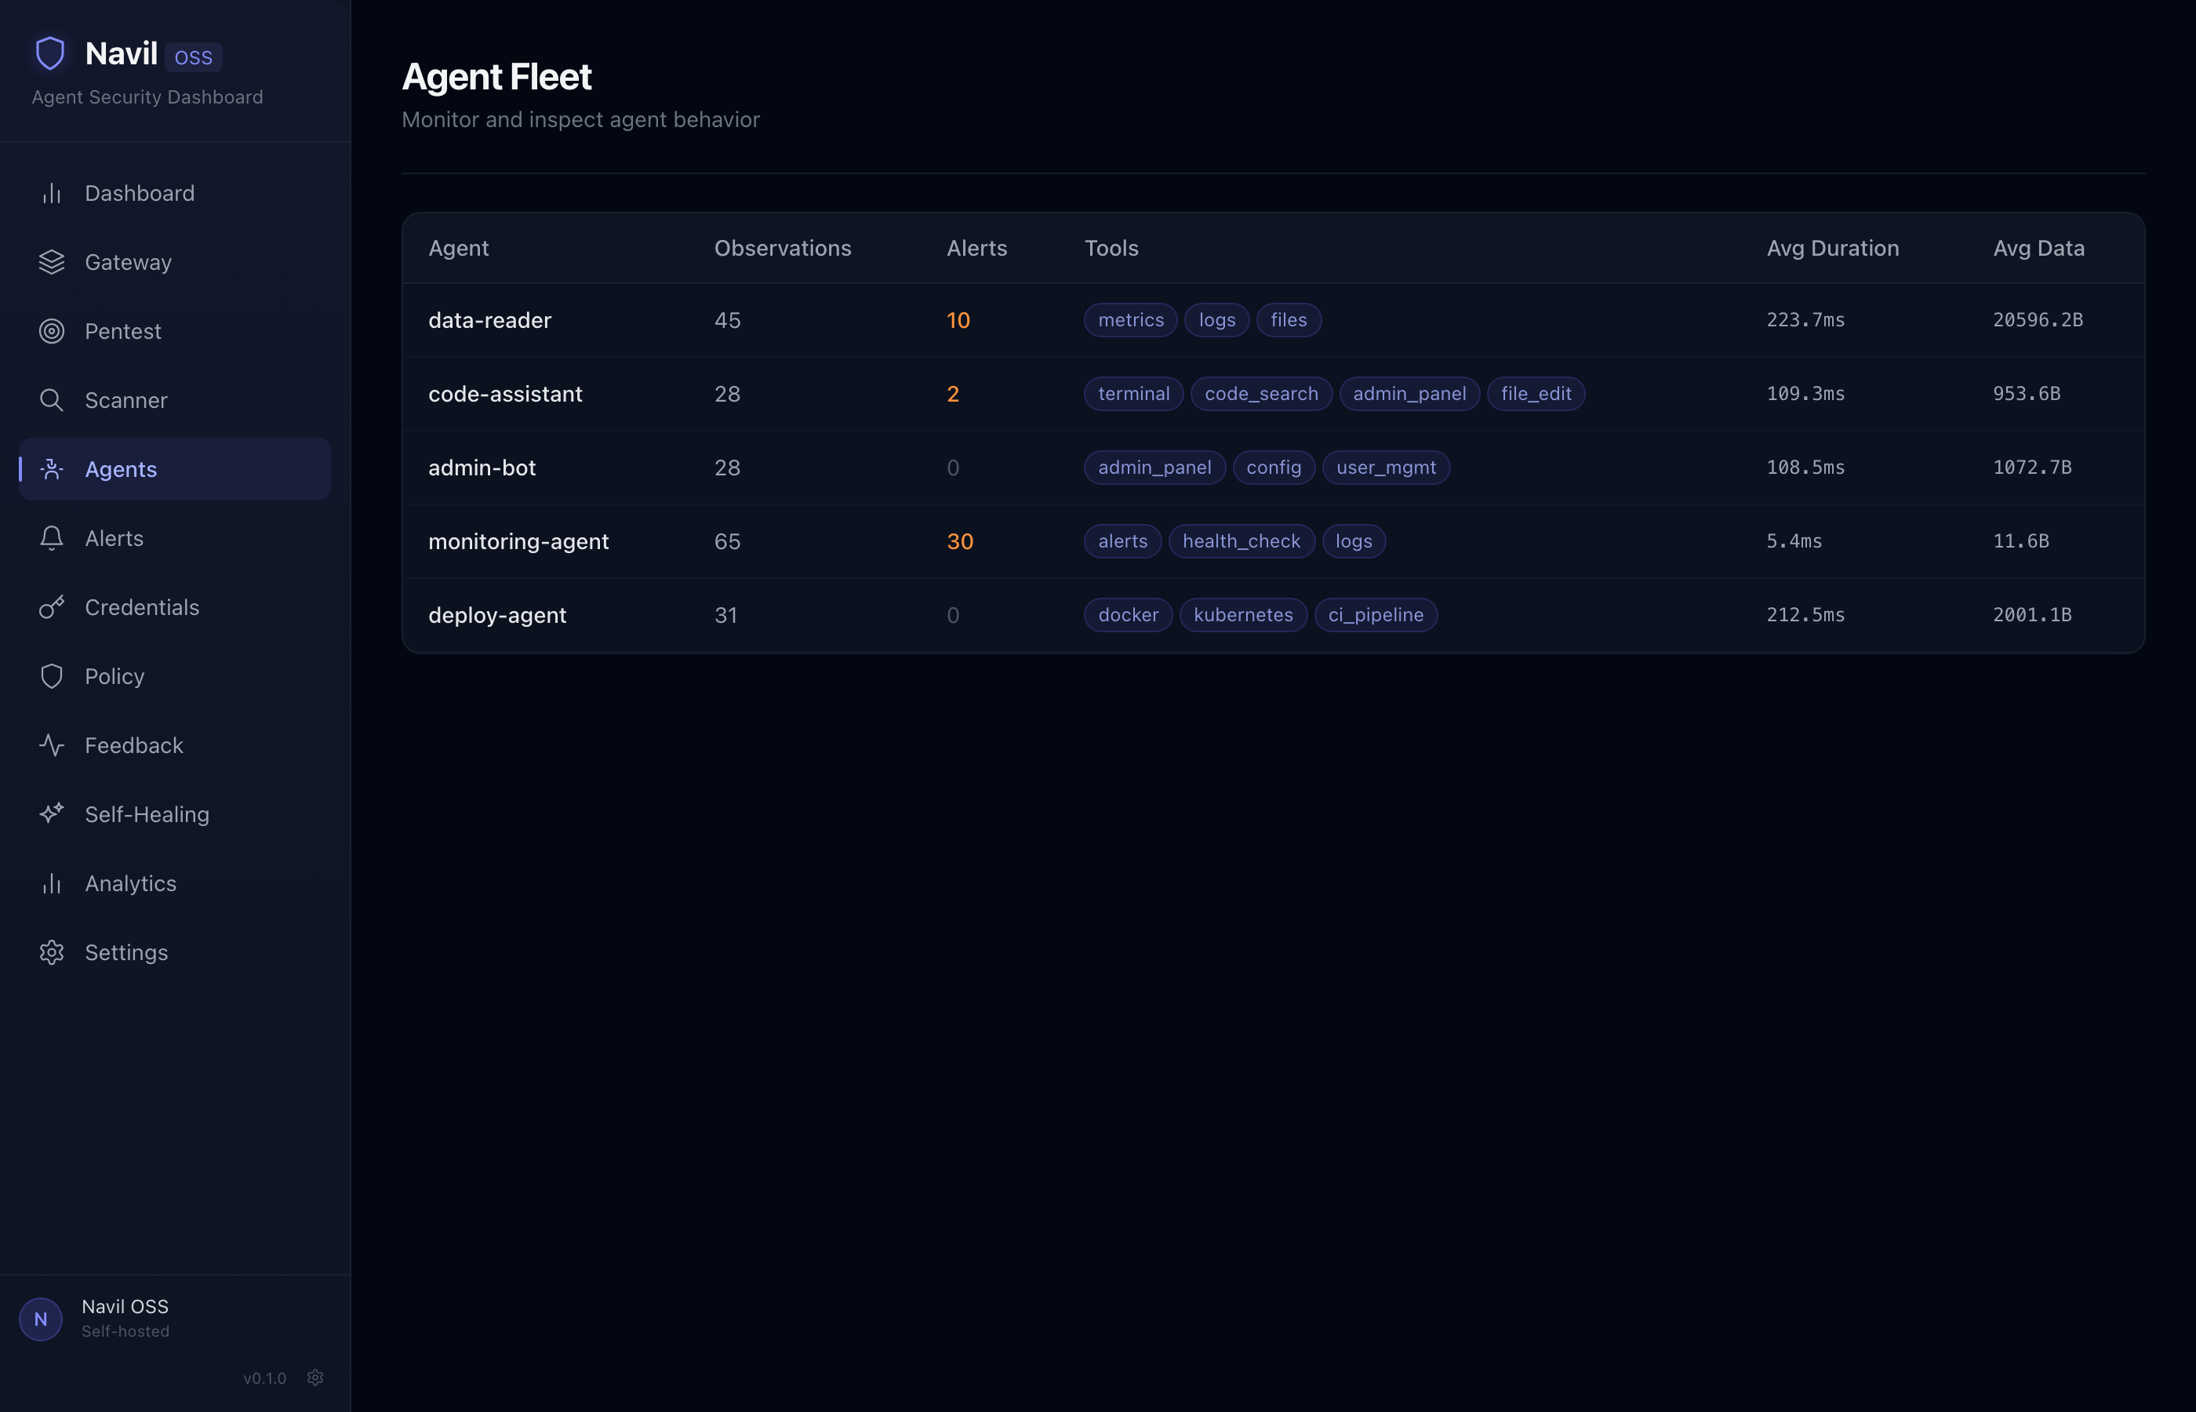Click the Gateway layers icon

tap(51, 261)
